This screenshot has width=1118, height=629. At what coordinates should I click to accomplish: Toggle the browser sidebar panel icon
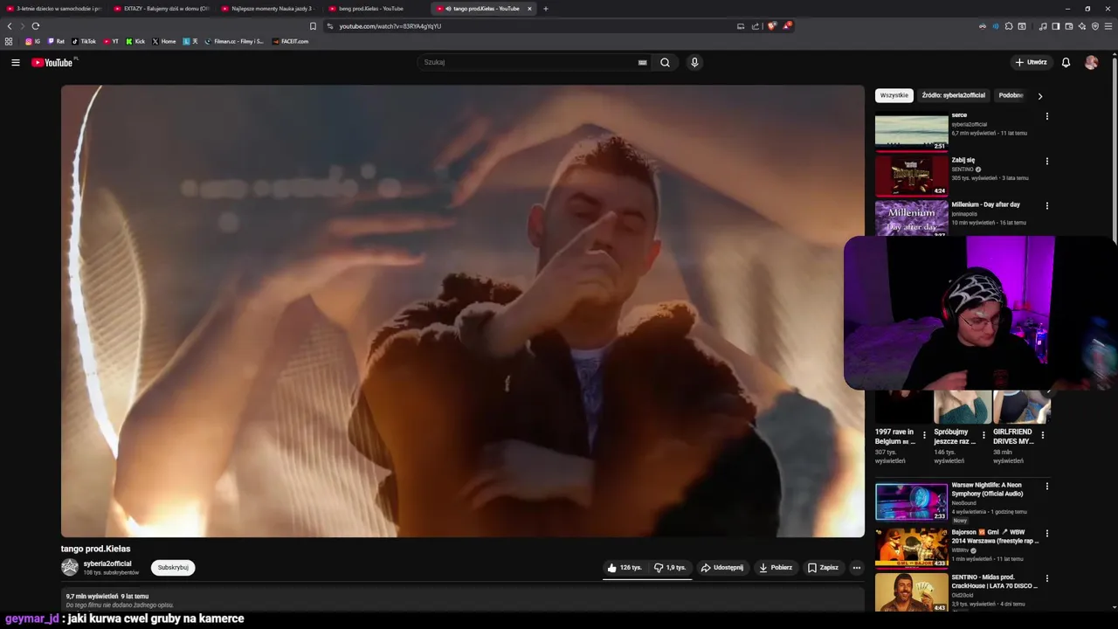1056,26
